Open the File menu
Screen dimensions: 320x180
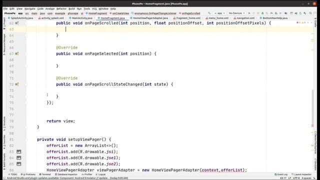(5, 9)
